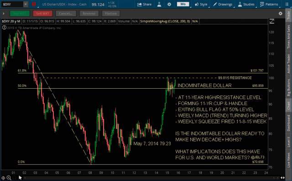The image size is (292, 181).
Task: Switch to the Trade side tab
Action: (x=288, y=15)
